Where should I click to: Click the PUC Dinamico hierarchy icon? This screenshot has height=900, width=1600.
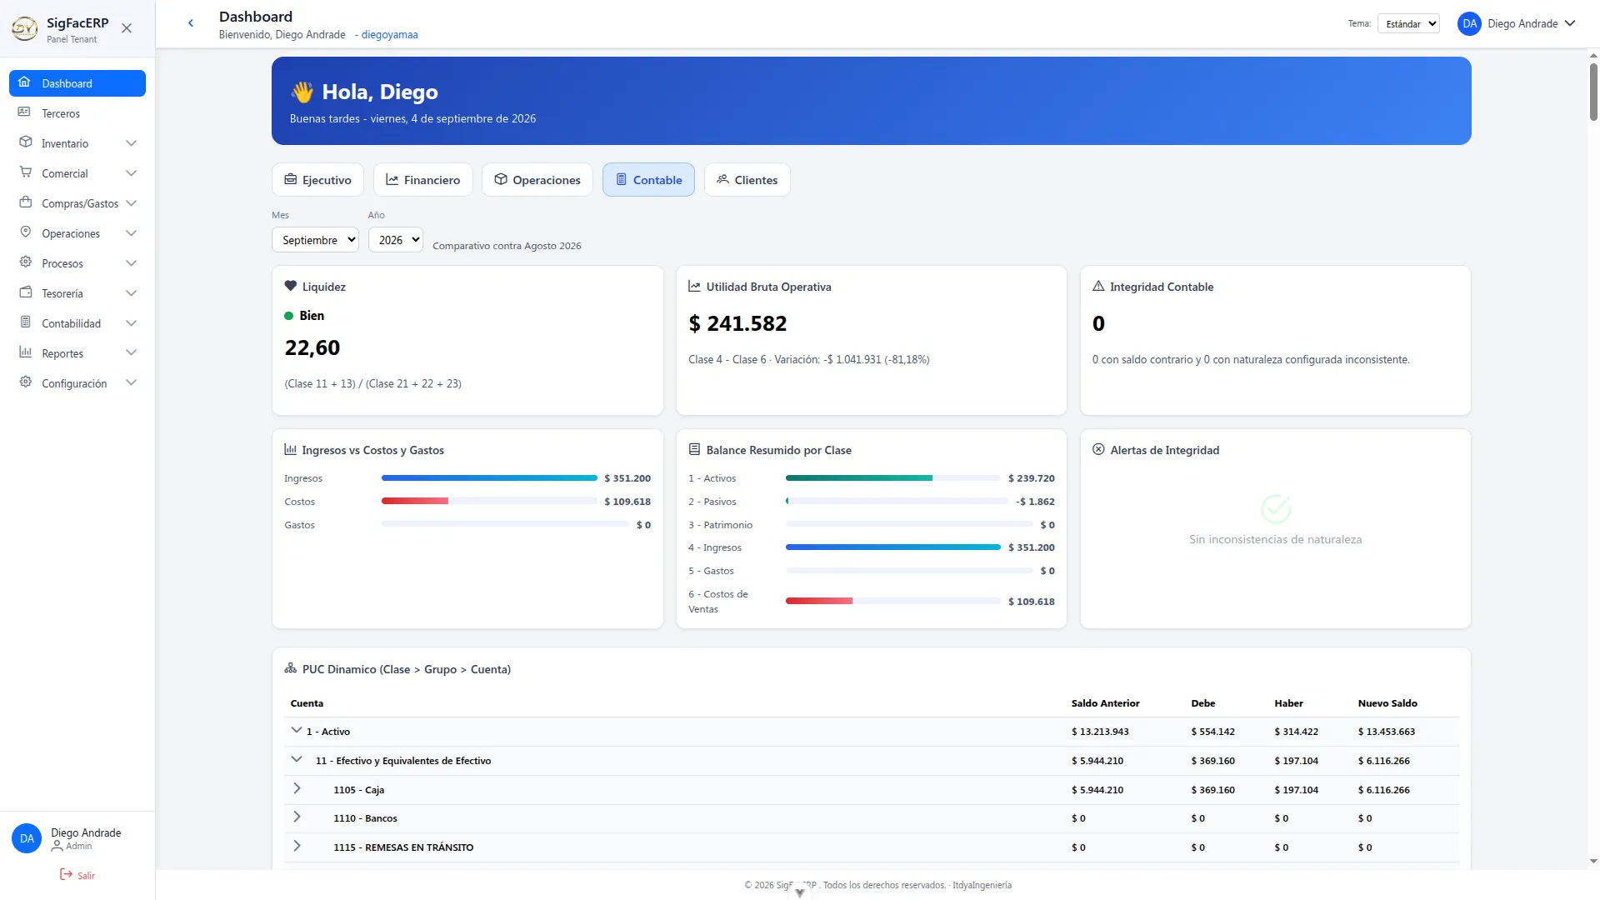point(291,668)
